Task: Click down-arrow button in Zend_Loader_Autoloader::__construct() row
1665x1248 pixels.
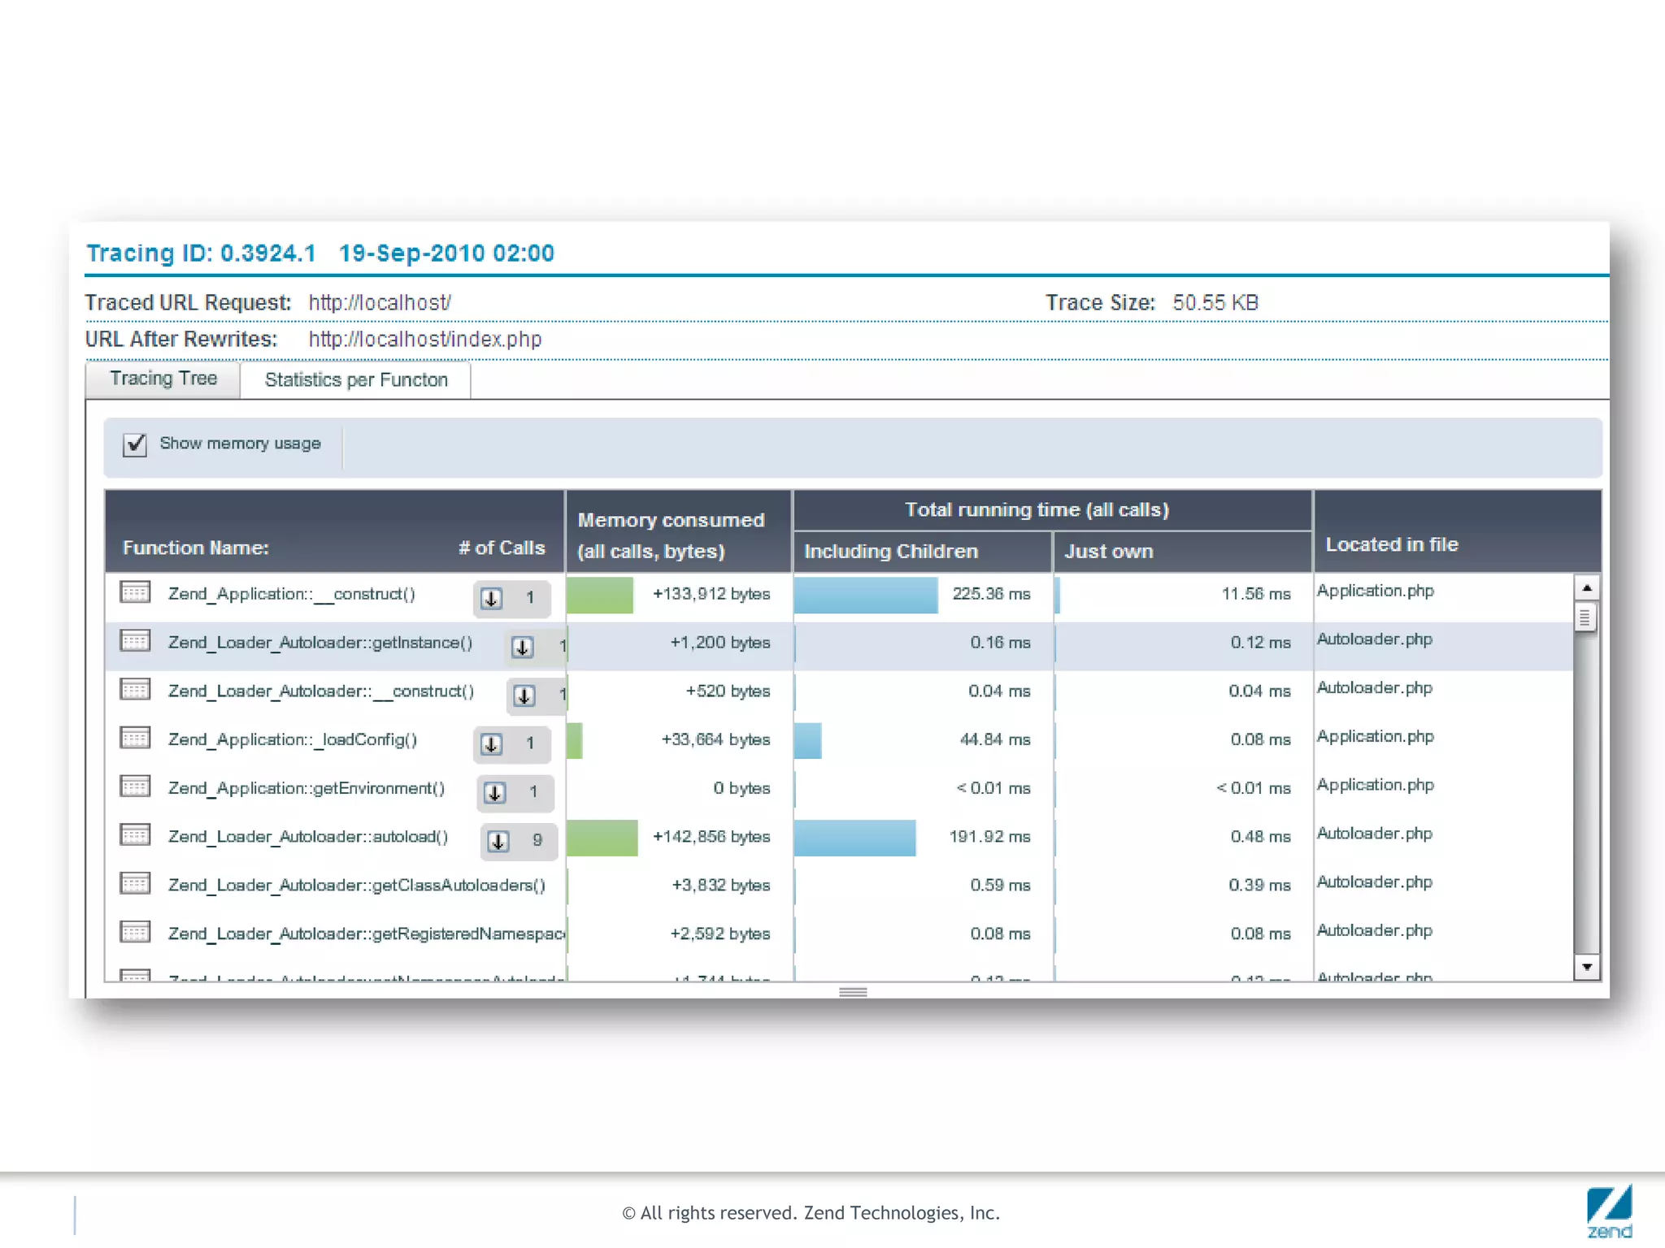Action: click(524, 696)
